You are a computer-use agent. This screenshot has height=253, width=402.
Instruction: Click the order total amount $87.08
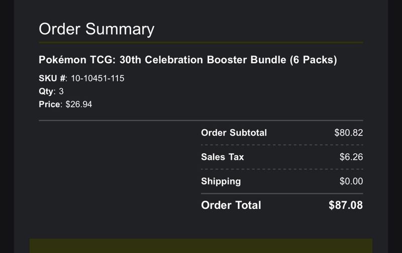click(x=346, y=205)
